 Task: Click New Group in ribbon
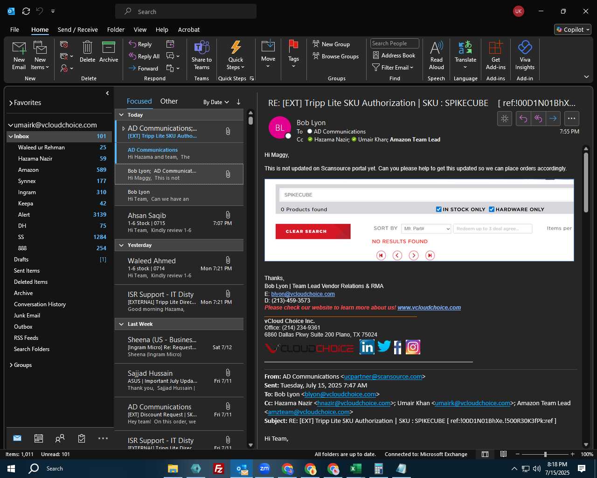(331, 44)
